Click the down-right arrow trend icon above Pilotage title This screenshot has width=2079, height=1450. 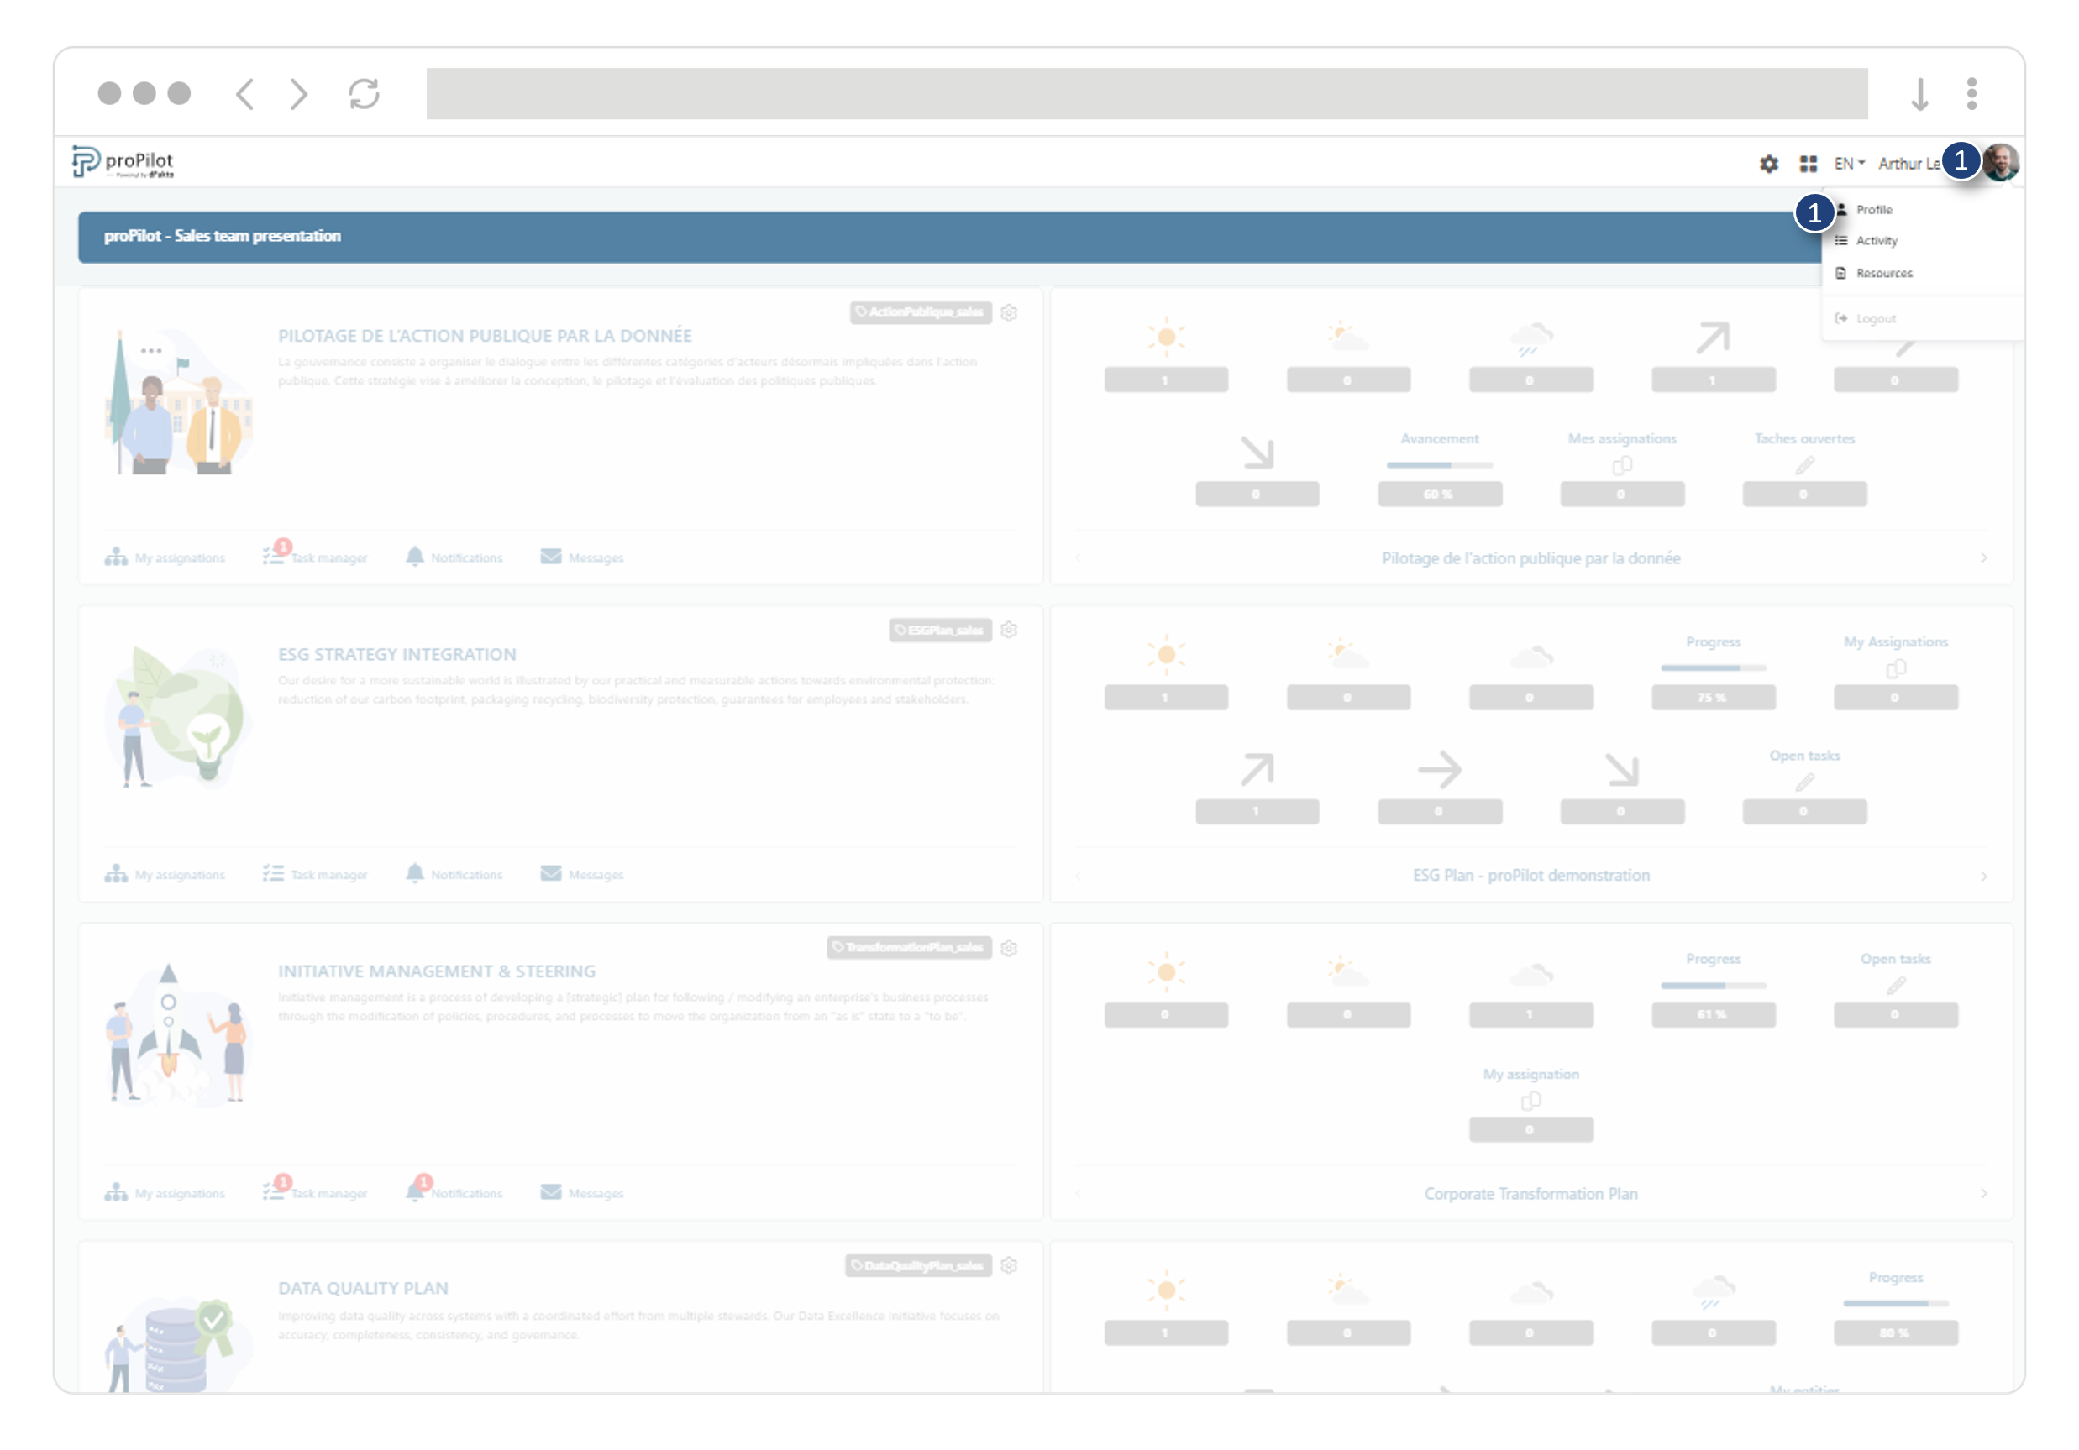1257,452
